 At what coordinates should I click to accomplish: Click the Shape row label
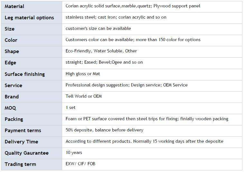12,51
